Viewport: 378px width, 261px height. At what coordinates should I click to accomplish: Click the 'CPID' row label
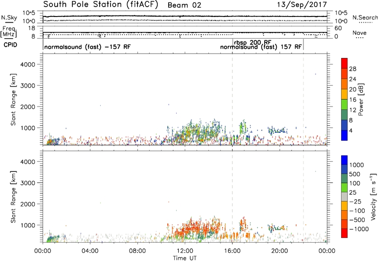(x=10, y=45)
